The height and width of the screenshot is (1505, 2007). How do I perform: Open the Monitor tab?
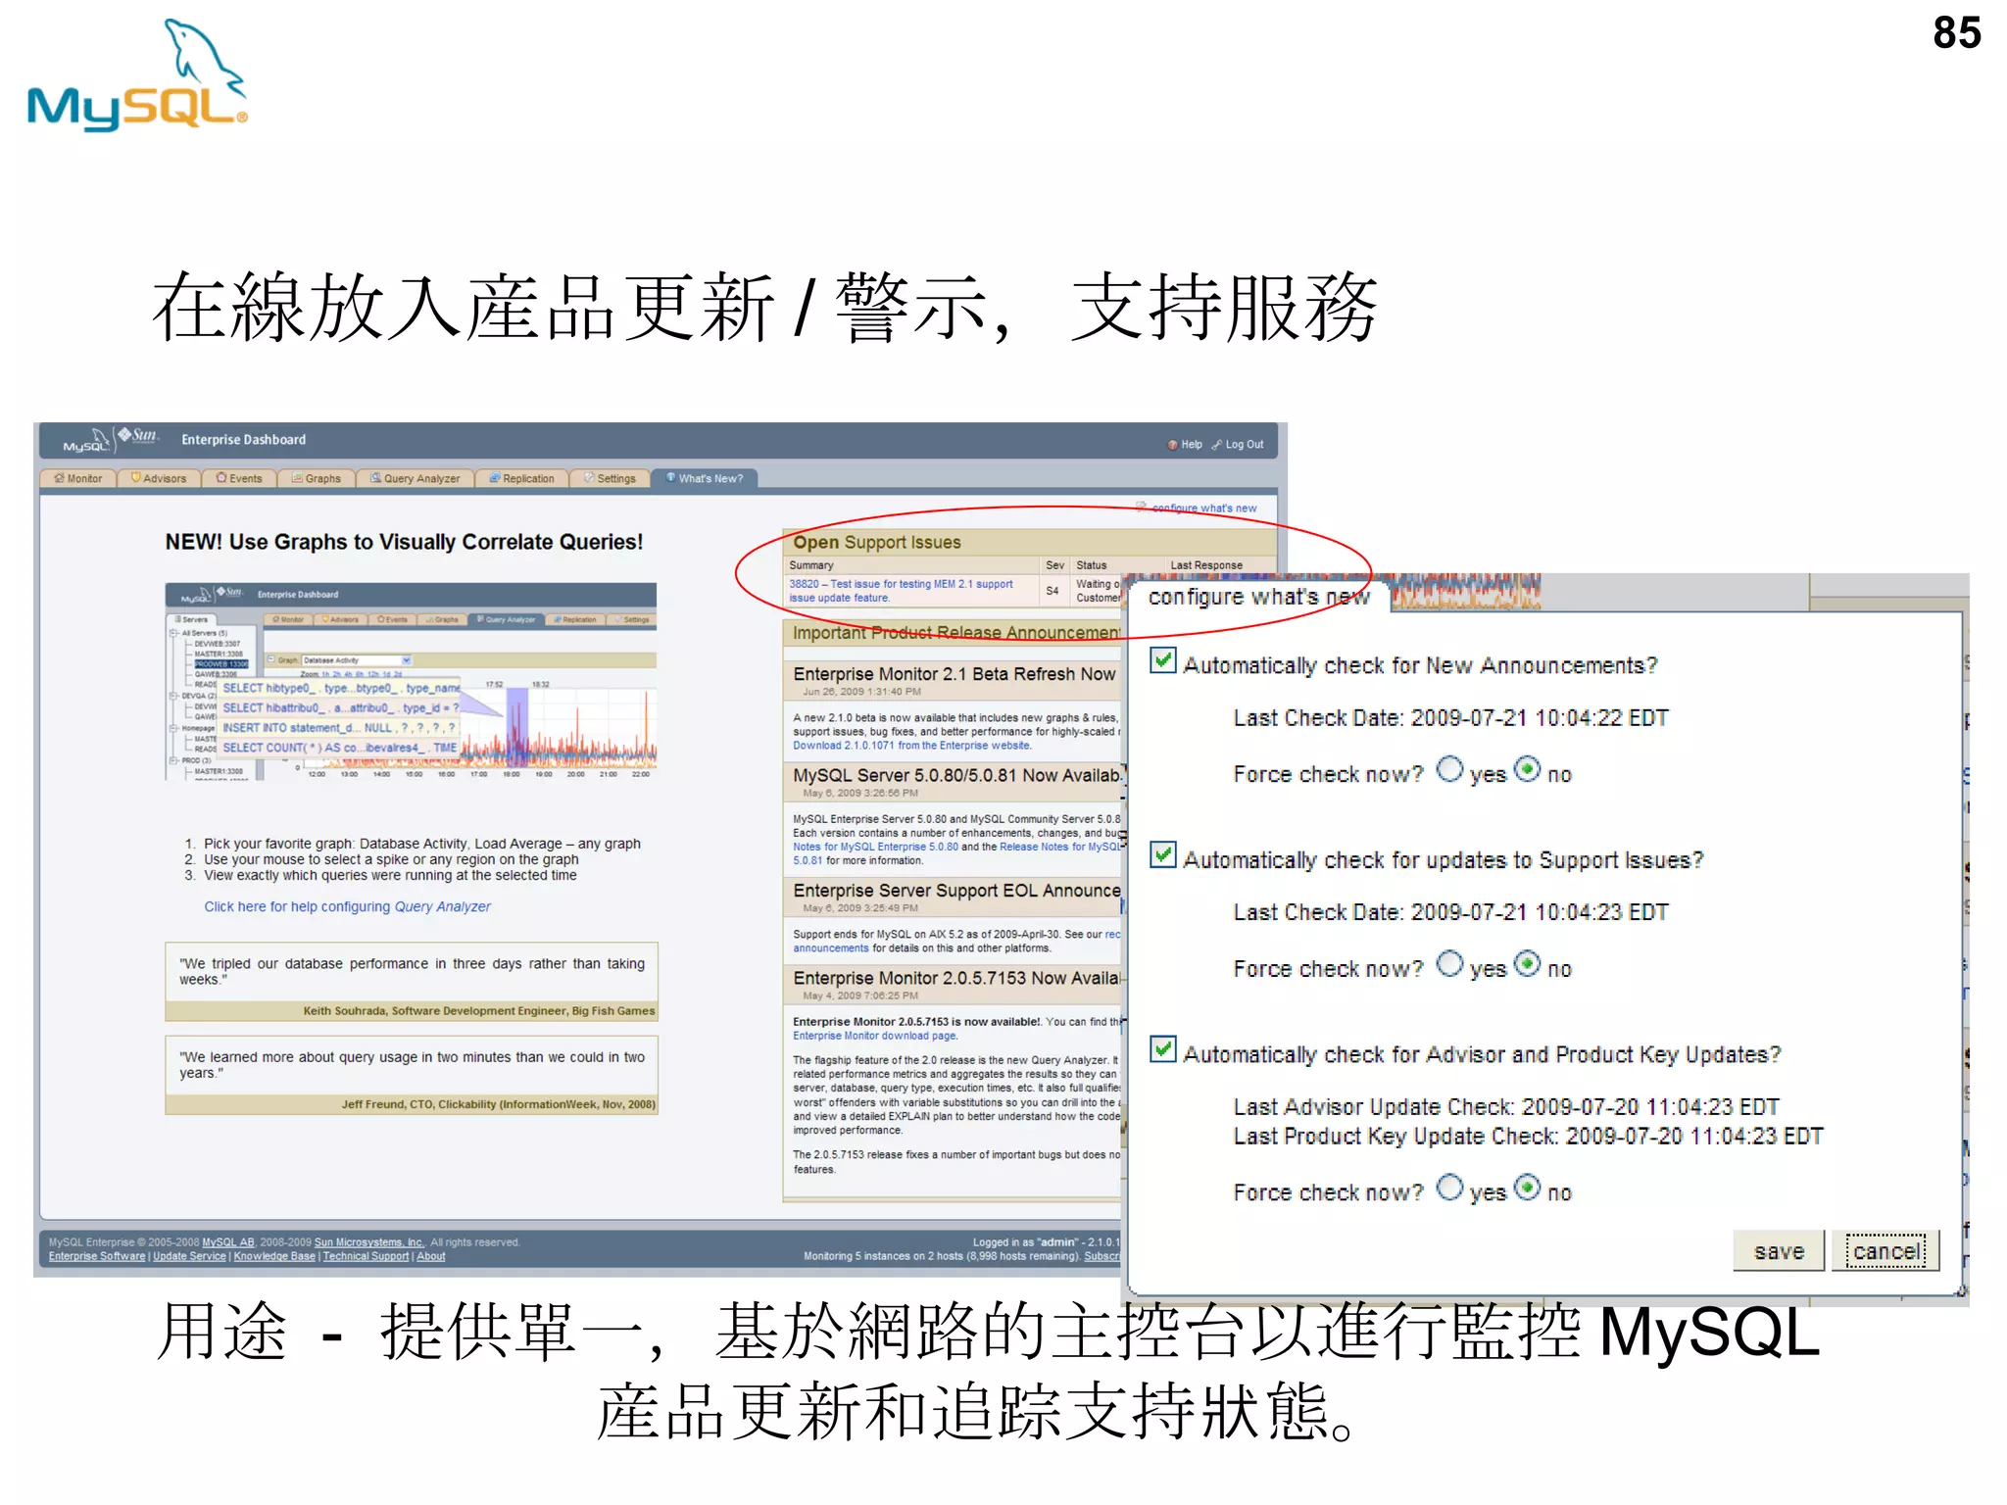tap(78, 478)
